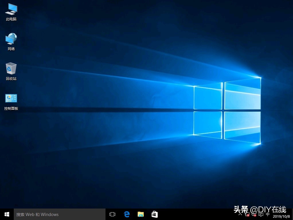This screenshot has width=293, height=220.
Task: Open the 网络 (Network) desktop shortcut
Action: 11,40
